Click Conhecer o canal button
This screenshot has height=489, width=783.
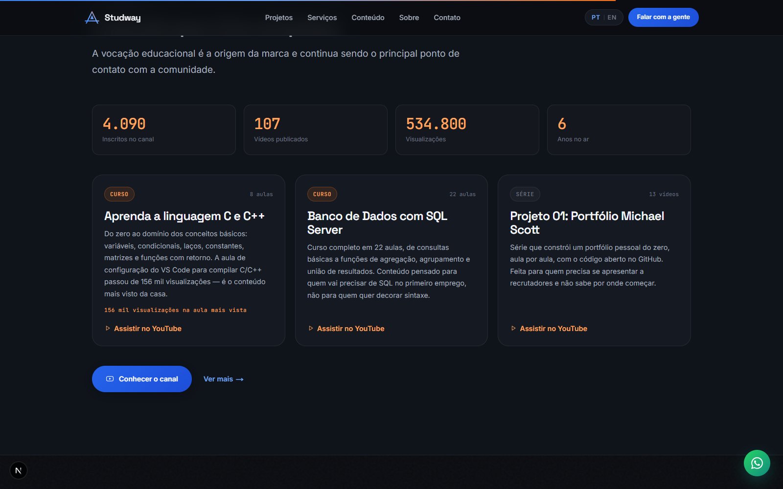142,379
